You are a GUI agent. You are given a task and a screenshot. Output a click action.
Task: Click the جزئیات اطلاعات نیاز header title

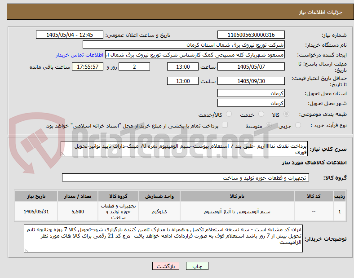(x=321, y=12)
